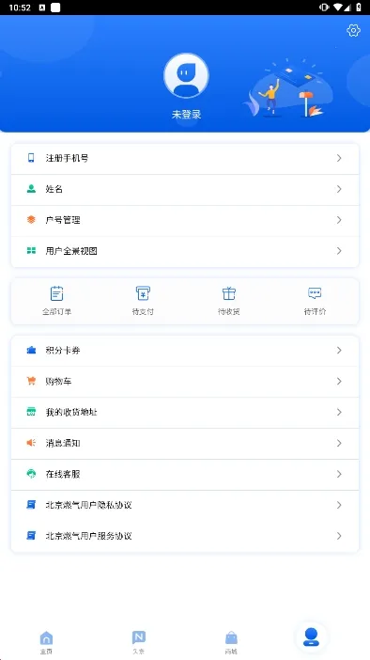Screen dimensions: 370x660
Task: Expand the 姓名 row chevron
Action: point(339,189)
